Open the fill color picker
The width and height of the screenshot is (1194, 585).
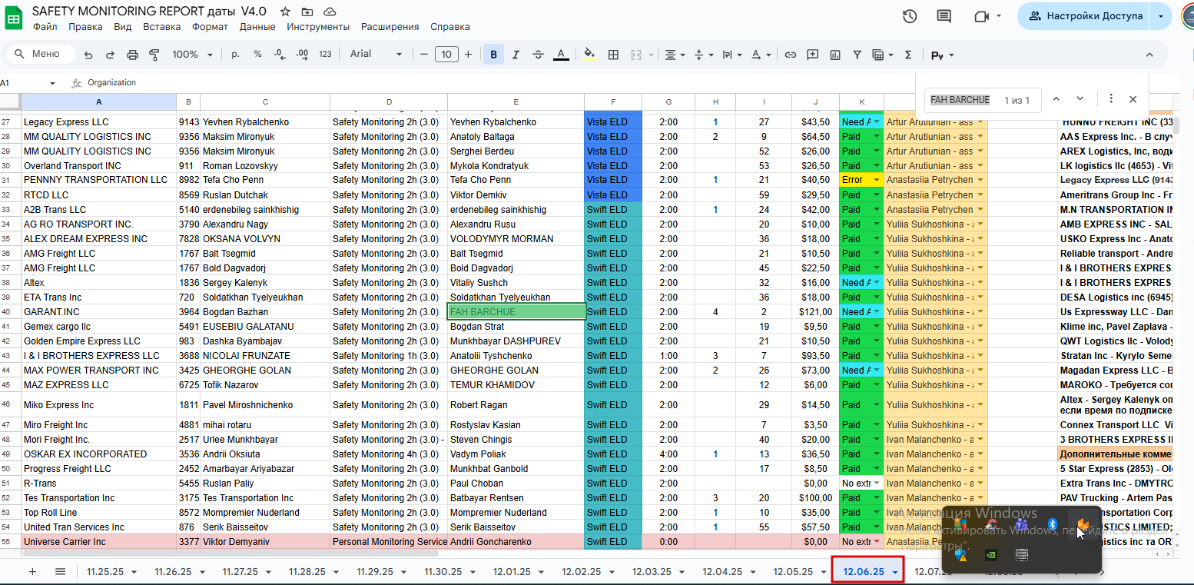pyautogui.click(x=589, y=55)
